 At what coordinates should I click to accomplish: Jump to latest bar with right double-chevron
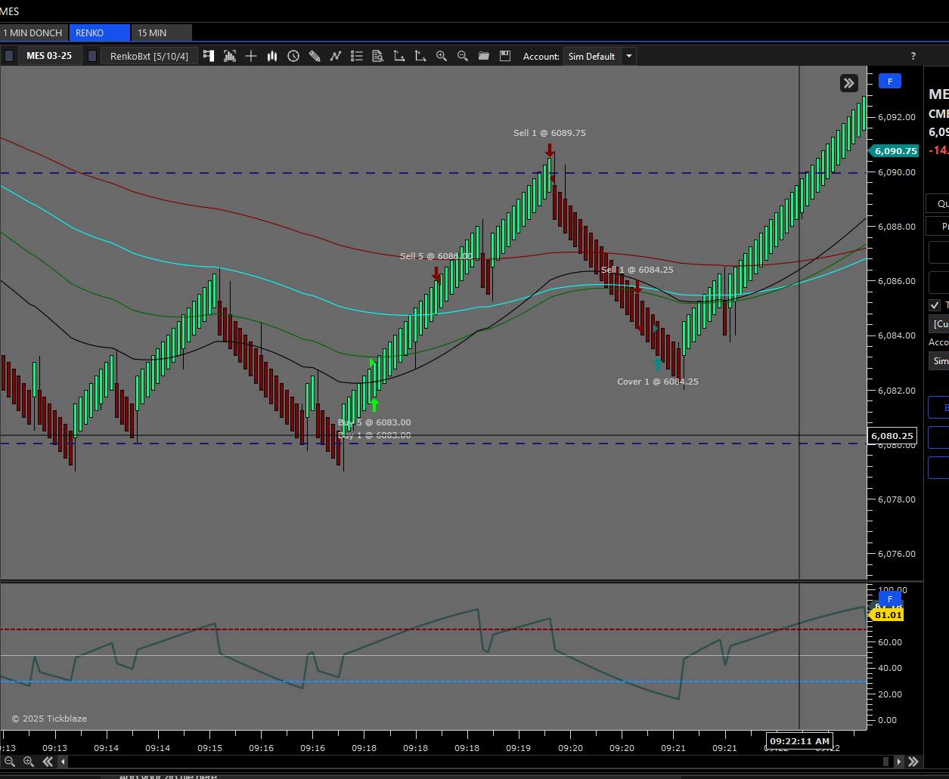pos(913,762)
